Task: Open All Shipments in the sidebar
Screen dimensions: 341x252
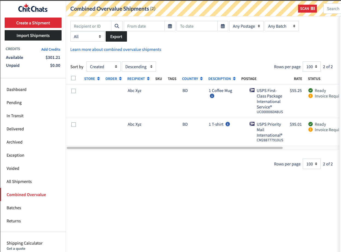Action: (x=19, y=182)
